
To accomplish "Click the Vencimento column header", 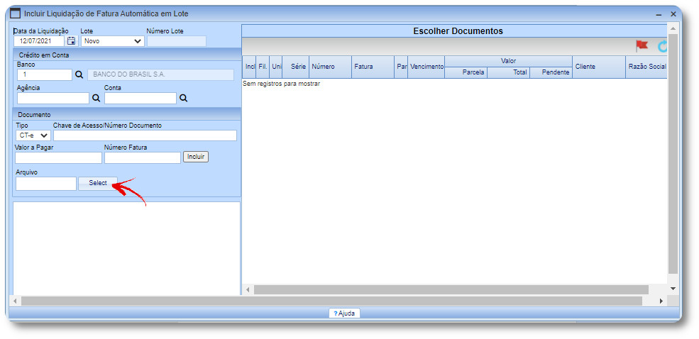I will 426,67.
